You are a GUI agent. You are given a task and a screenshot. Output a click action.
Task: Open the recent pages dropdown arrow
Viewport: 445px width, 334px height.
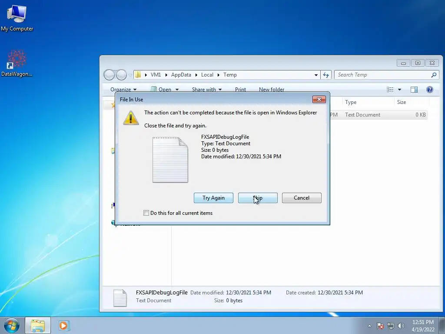click(x=130, y=75)
